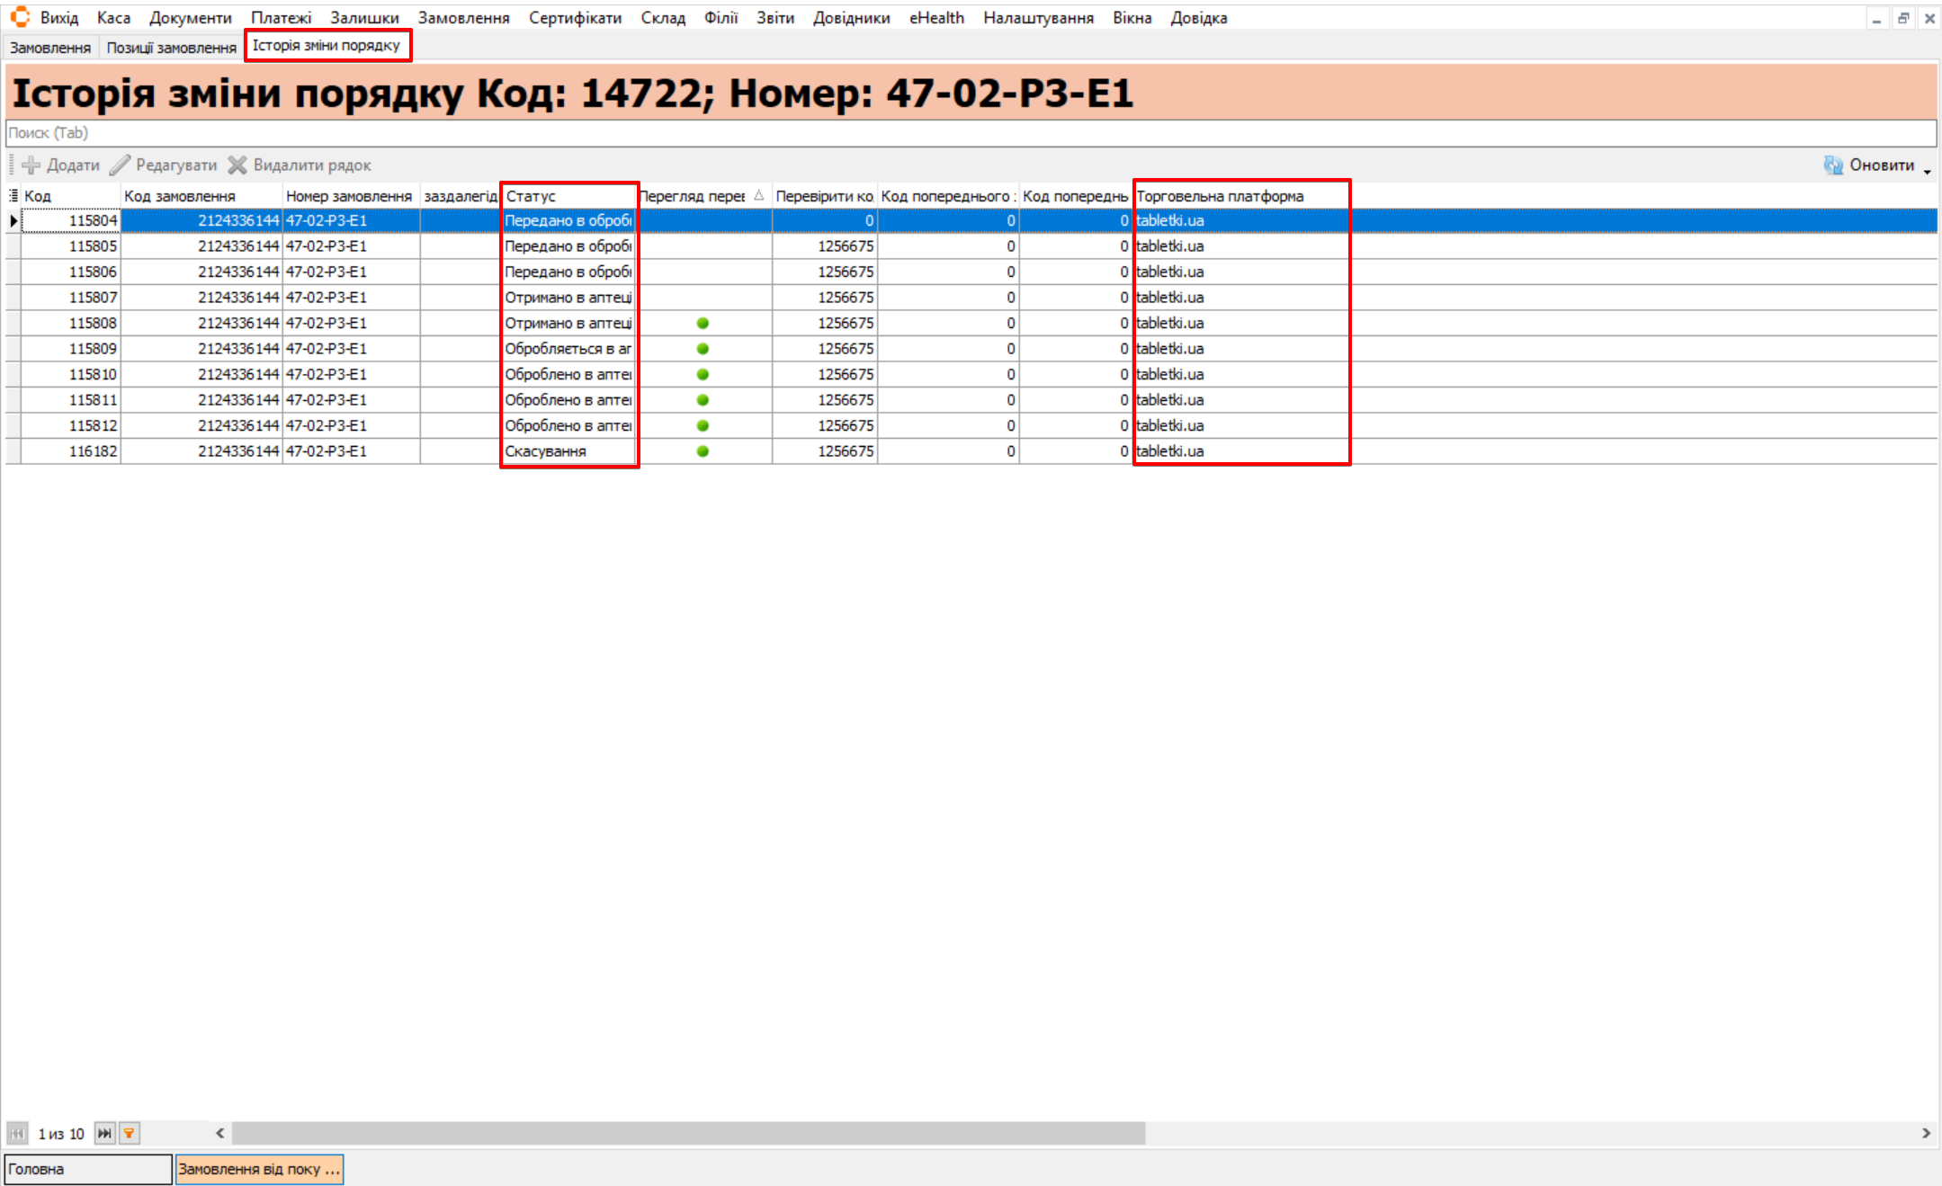1942x1186 pixels.
Task: Click the column chooser icon beside Код
Action: pyautogui.click(x=13, y=196)
